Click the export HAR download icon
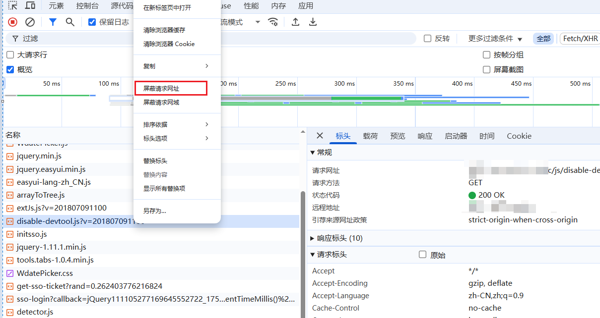 click(313, 22)
